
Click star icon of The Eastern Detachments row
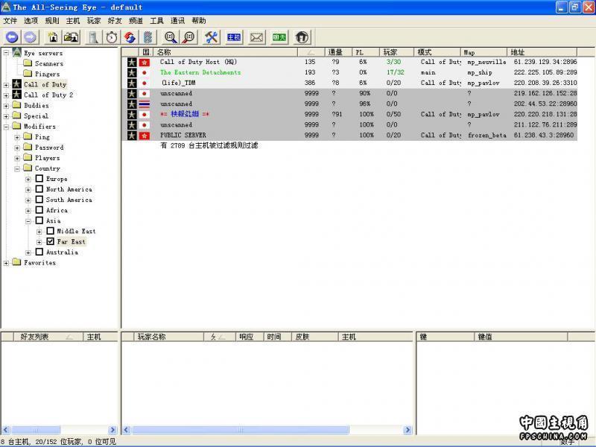(132, 72)
